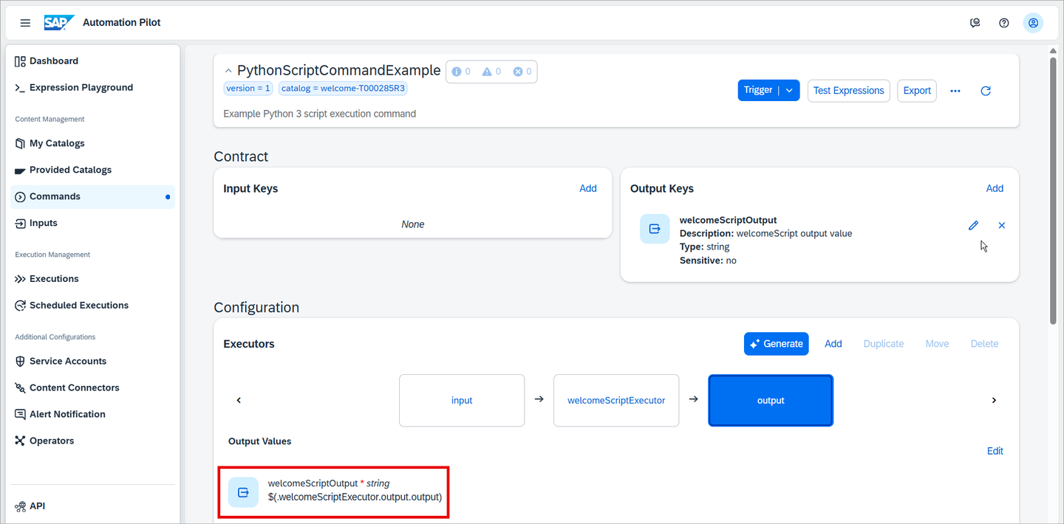1064x524 pixels.
Task: Click Delete in Executors section
Action: point(984,344)
